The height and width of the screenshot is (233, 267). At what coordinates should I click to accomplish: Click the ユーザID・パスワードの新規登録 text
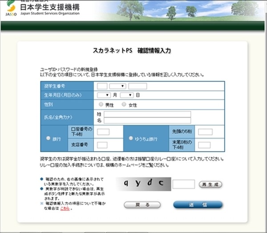point(69,70)
